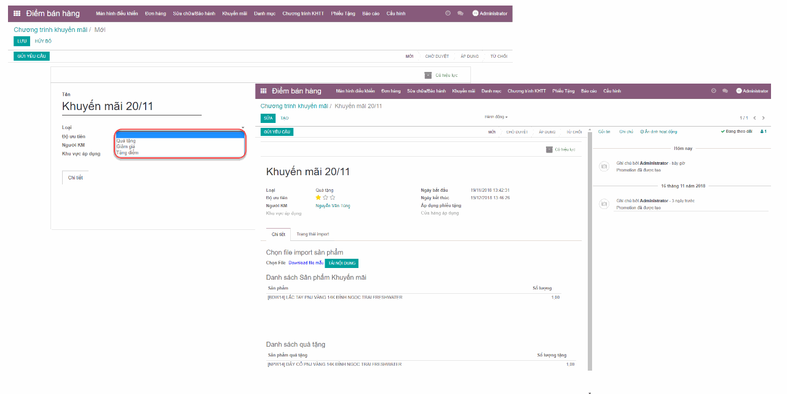Image resolution: width=787 pixels, height=394 pixels.
Task: Open the Gửi tin messaging action
Action: (606, 131)
